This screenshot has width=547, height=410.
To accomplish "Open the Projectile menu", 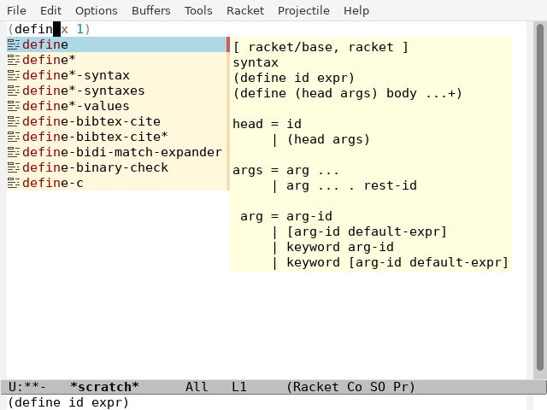I will coord(303,10).
